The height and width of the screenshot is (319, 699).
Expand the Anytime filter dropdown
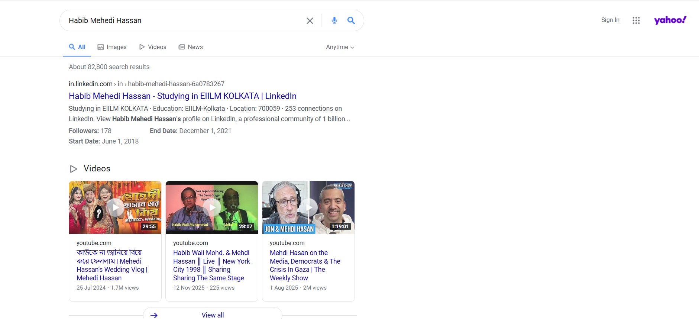pyautogui.click(x=340, y=47)
